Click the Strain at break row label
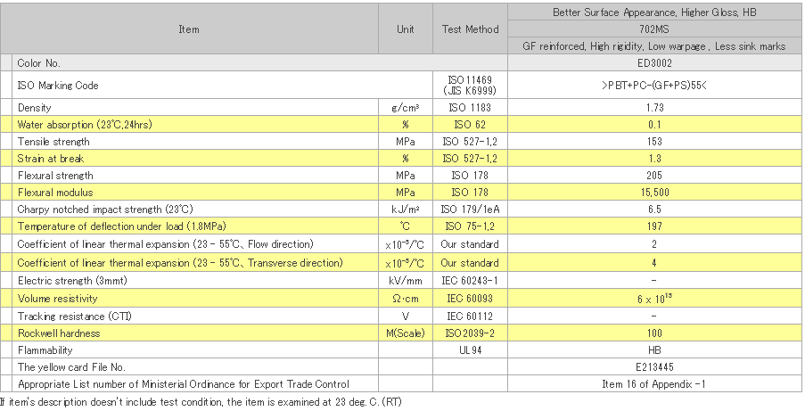Viewport: 805px width, 411px height. pyautogui.click(x=50, y=158)
